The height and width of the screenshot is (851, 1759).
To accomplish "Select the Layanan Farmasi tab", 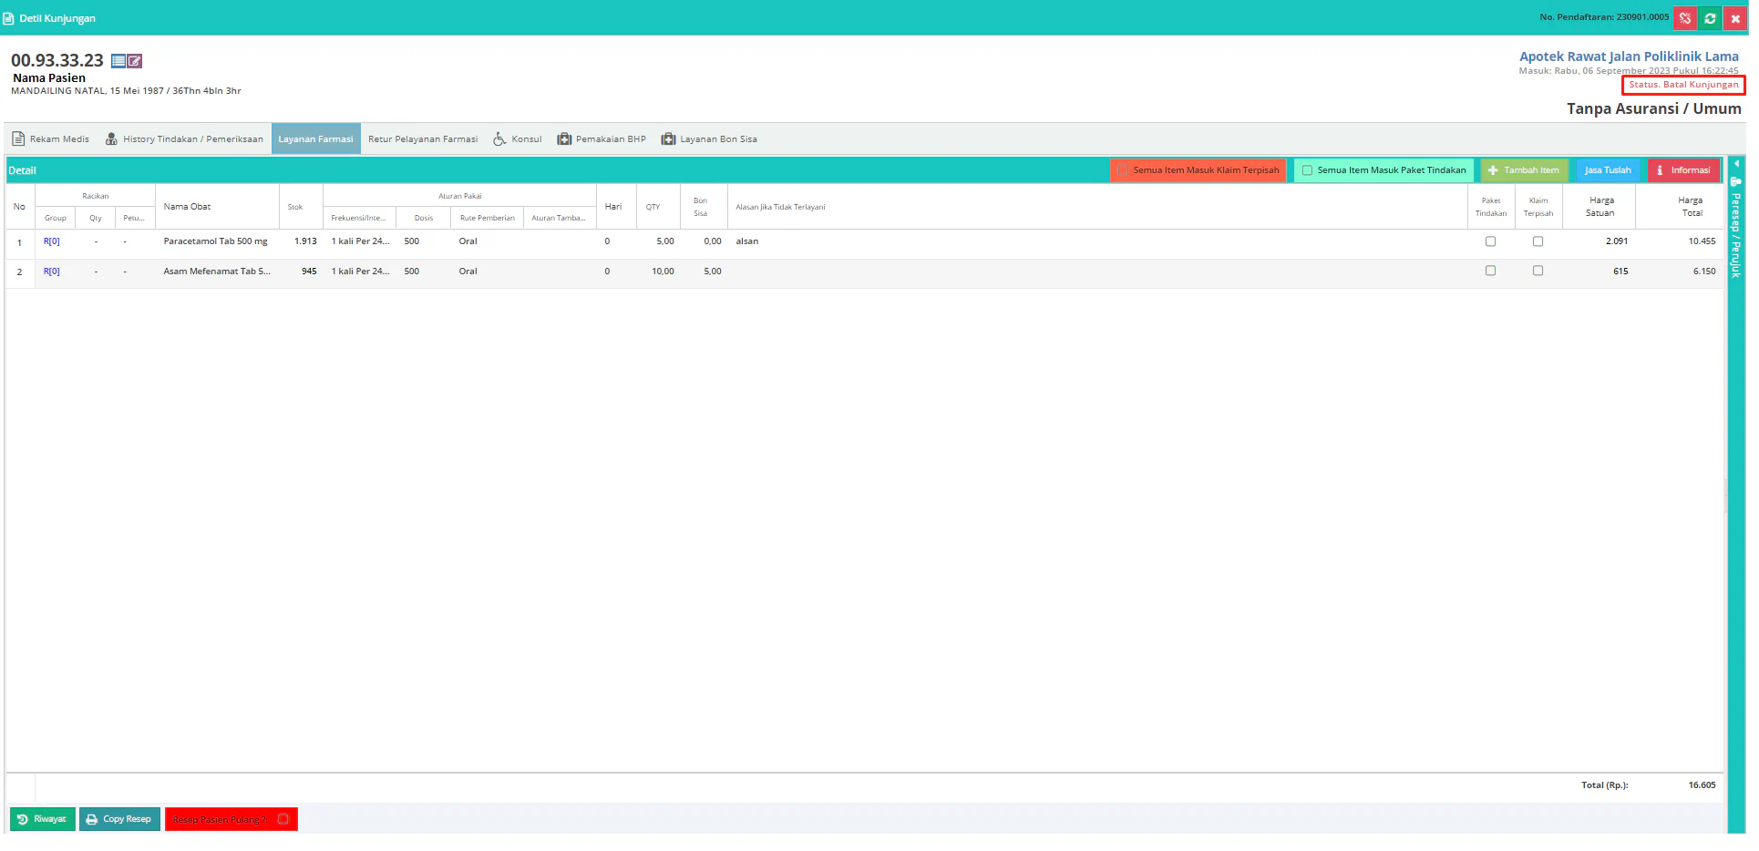I will coord(315,139).
